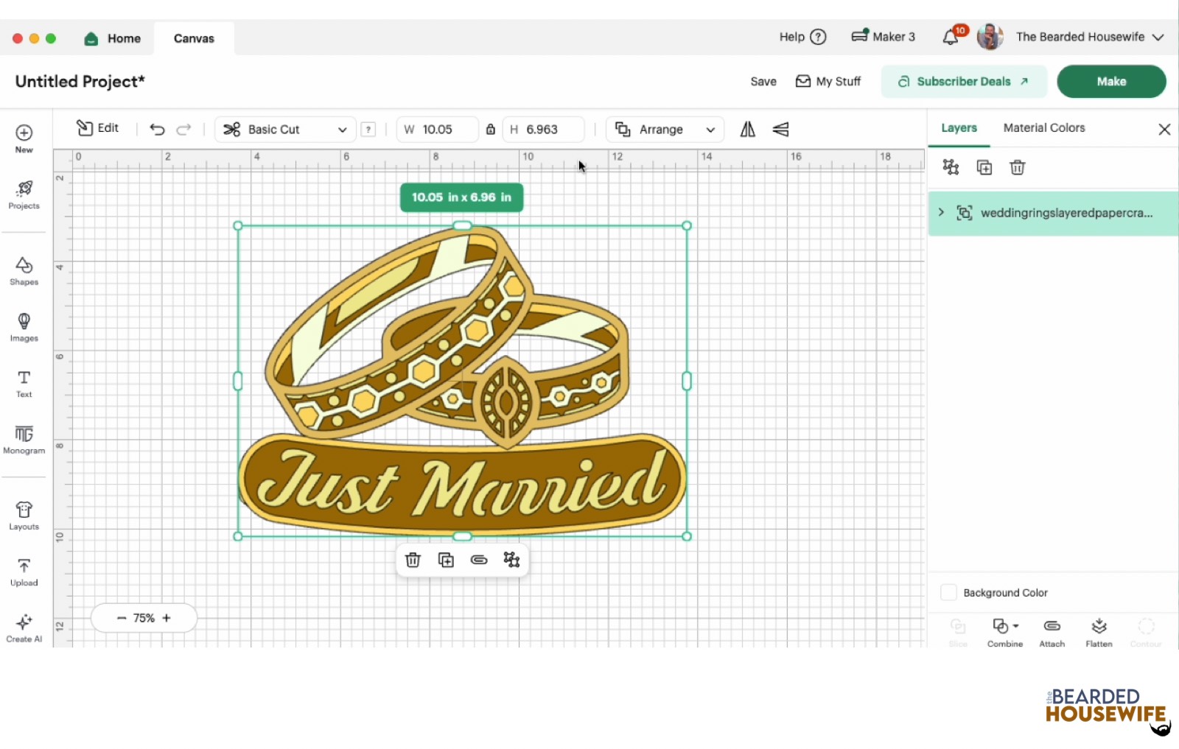Flip the design horizontally

pos(747,130)
